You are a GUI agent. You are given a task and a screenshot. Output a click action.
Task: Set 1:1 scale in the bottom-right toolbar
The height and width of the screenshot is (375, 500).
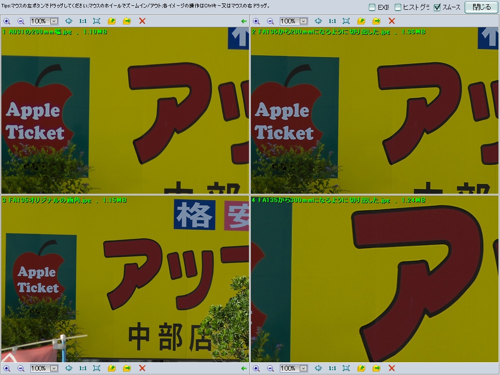pos(332,368)
